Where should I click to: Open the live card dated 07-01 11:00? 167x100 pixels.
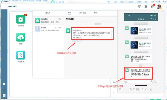tap(141, 45)
